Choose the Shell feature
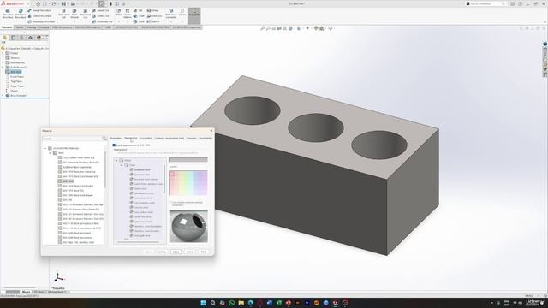The image size is (548, 308). tap(139, 21)
